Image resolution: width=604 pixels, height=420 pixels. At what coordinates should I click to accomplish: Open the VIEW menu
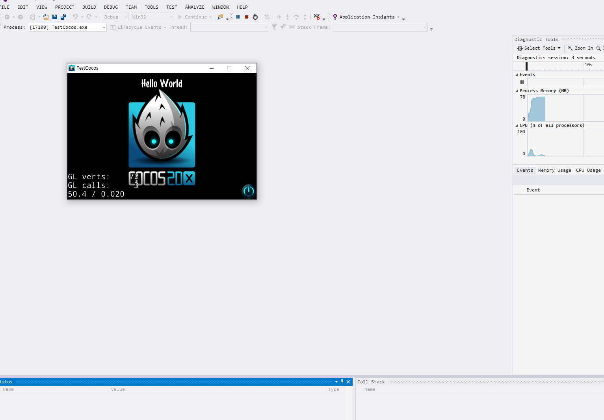42,7
